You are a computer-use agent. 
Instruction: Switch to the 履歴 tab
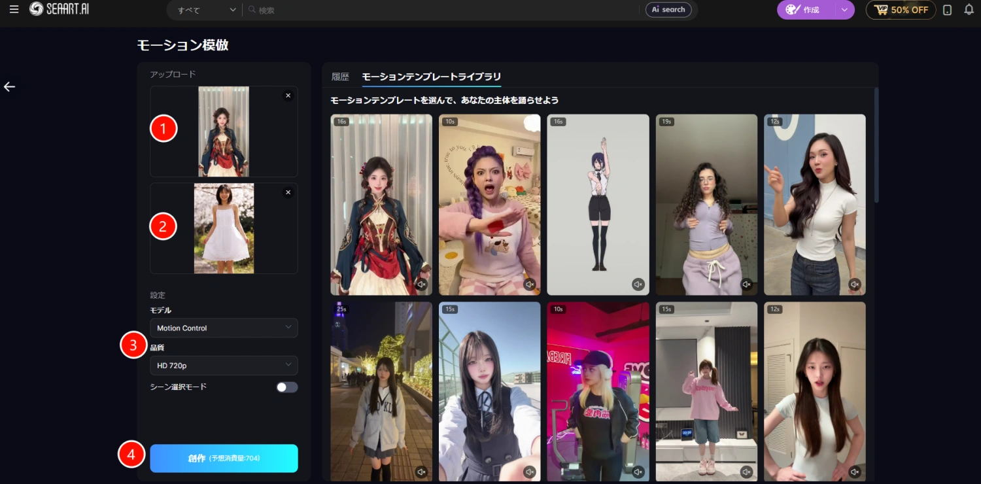[340, 77]
